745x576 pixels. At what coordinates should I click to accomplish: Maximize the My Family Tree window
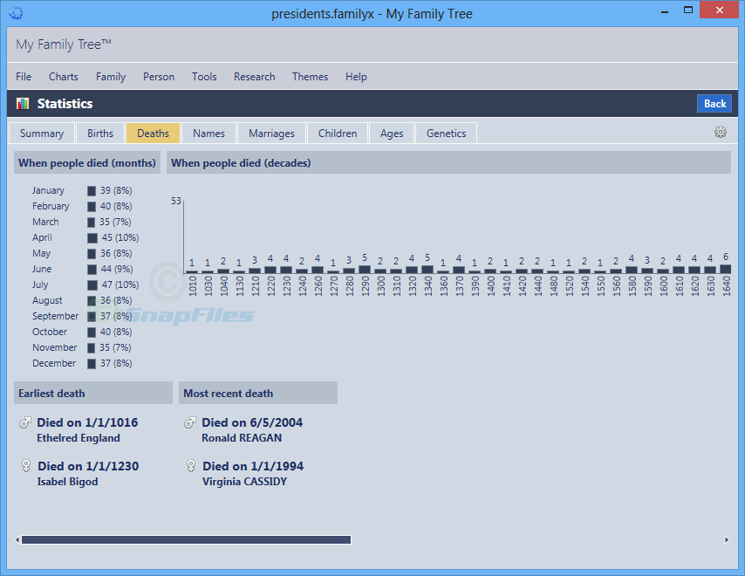coord(687,10)
